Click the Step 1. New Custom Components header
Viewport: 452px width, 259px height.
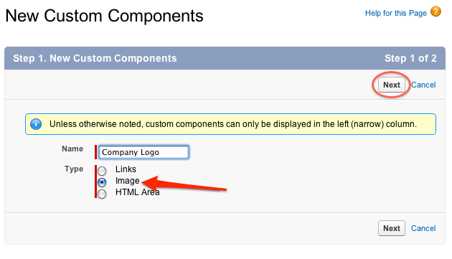click(95, 58)
